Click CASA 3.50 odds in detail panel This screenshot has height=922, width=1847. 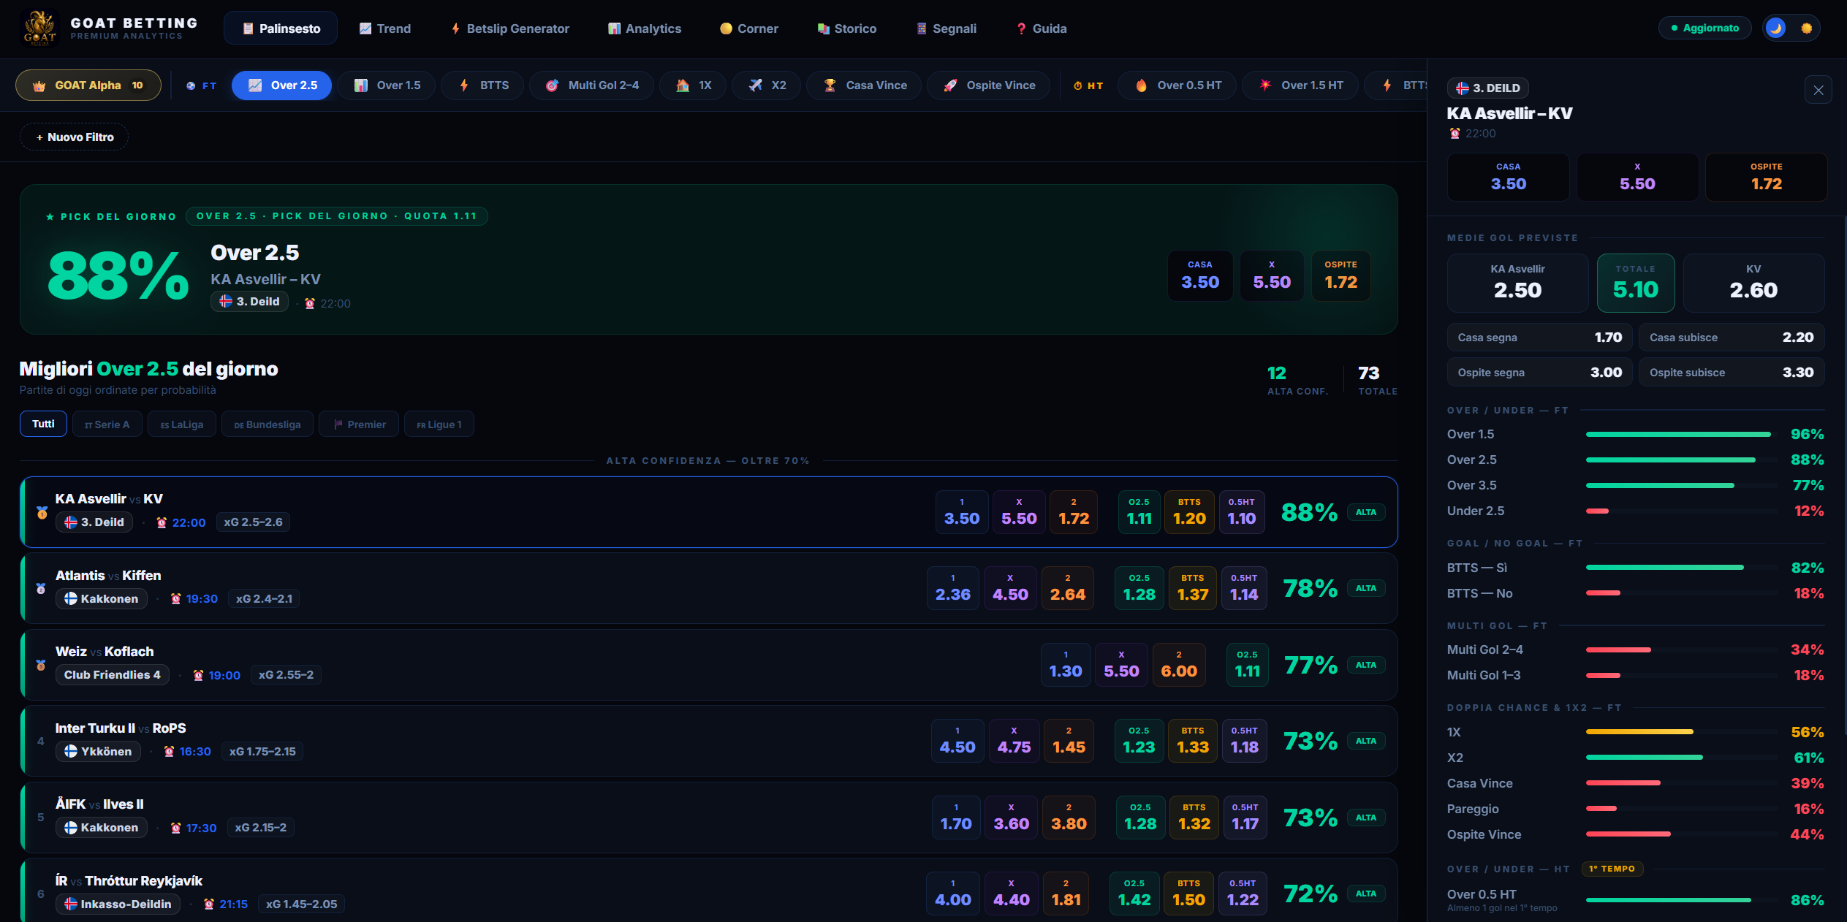point(1508,177)
